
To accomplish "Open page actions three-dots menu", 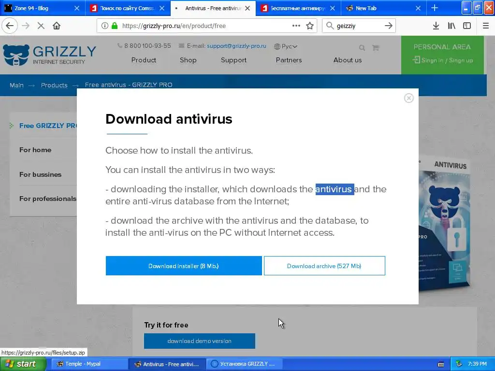I will (296, 26).
